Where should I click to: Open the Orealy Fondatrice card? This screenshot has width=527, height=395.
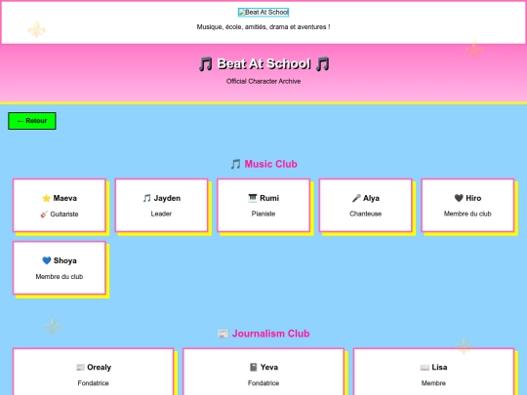tap(93, 372)
